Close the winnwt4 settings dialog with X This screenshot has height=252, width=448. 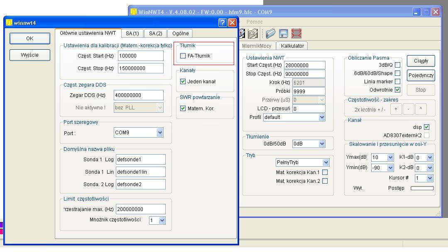233,23
